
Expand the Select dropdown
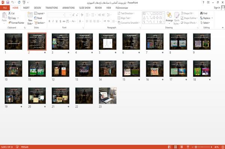coord(205,23)
